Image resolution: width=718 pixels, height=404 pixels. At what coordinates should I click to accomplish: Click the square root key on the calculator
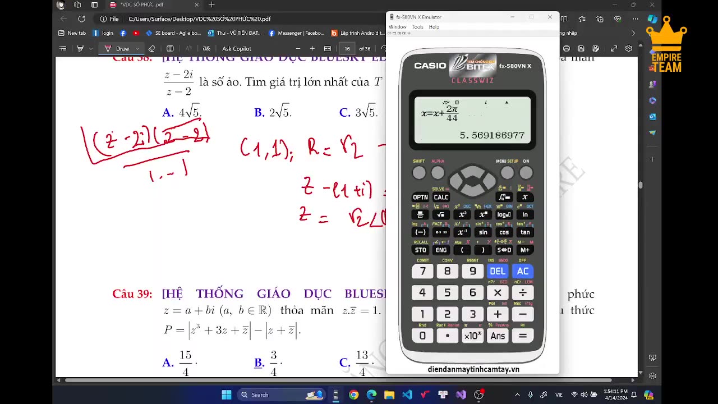pyautogui.click(x=441, y=214)
